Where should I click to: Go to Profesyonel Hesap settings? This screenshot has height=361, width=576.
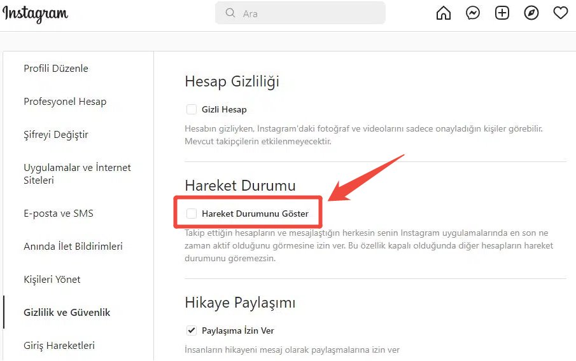(65, 102)
